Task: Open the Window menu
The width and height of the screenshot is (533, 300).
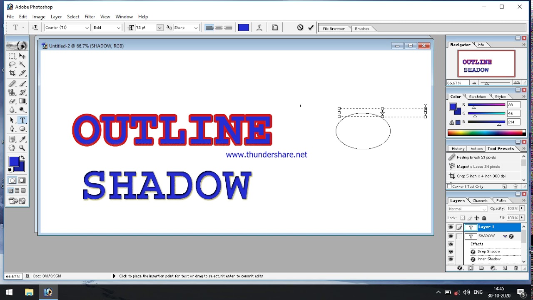Action: click(124, 17)
